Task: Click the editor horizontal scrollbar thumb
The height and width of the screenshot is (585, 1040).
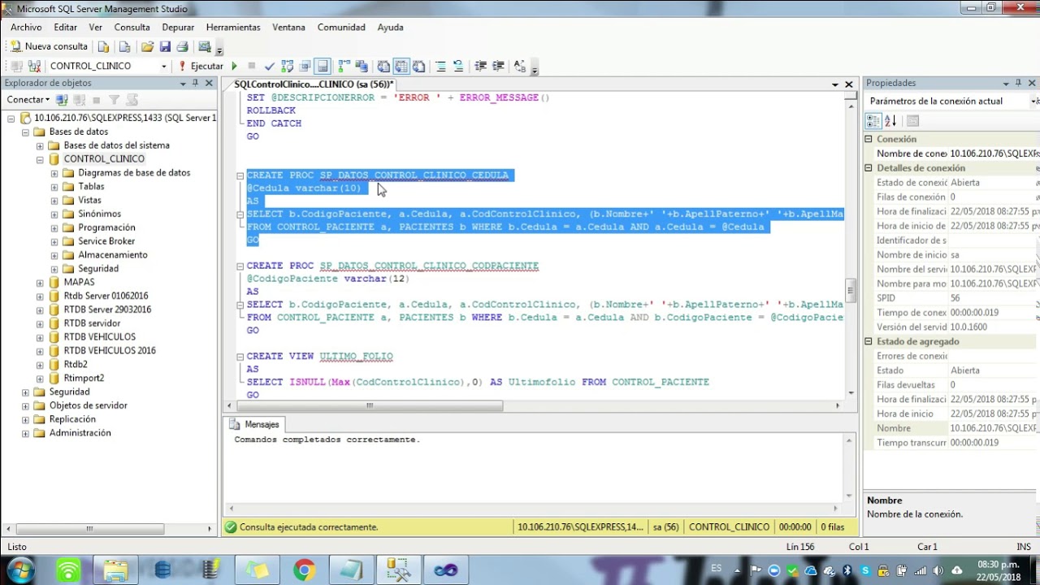Action: tap(370, 405)
